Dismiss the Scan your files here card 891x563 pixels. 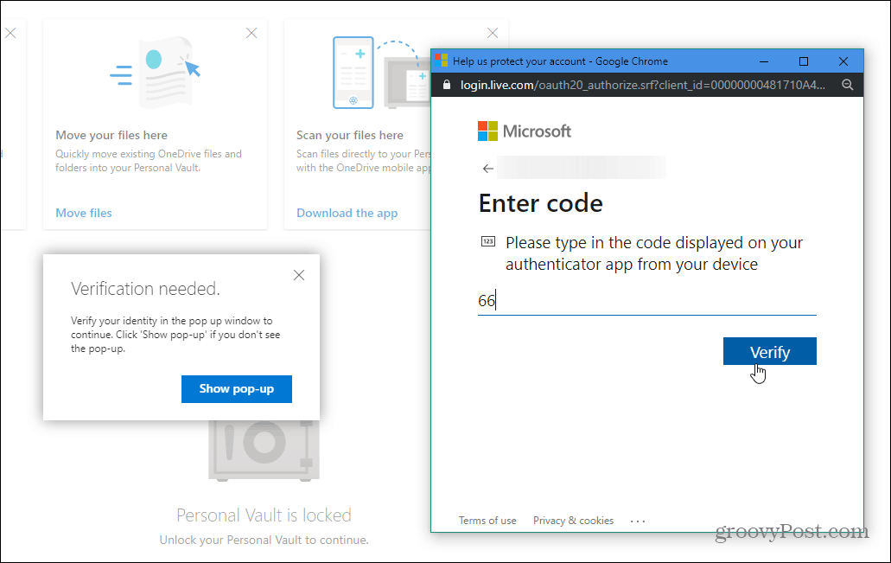(x=493, y=33)
